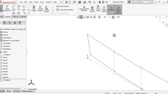The image size is (168, 94).
Task: Activate Rapid Sketch
Action: [x=104, y=9]
